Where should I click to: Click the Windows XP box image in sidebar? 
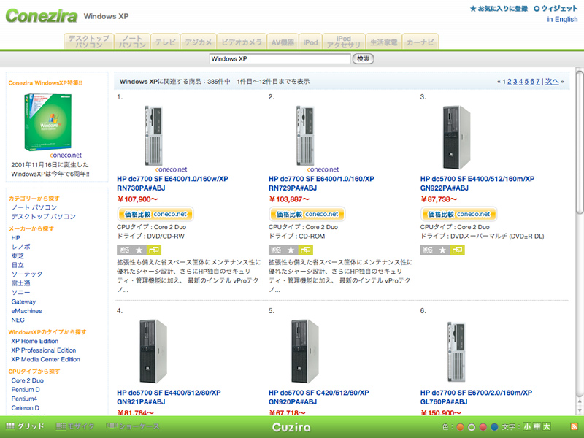47,122
